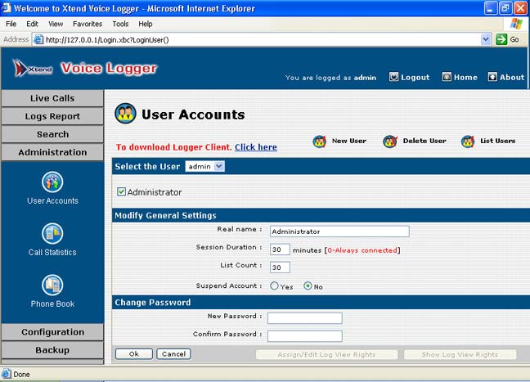The image size is (530, 382).
Task: Click the New User label
Action: pos(349,141)
